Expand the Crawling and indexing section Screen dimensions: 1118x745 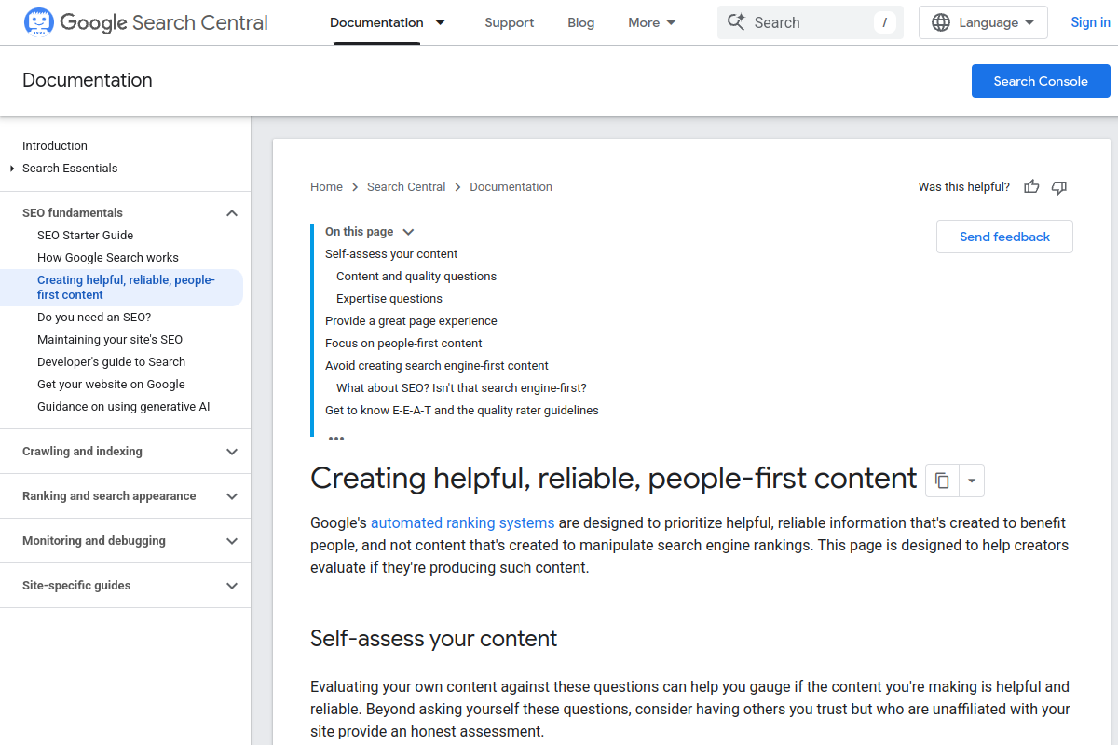point(232,452)
